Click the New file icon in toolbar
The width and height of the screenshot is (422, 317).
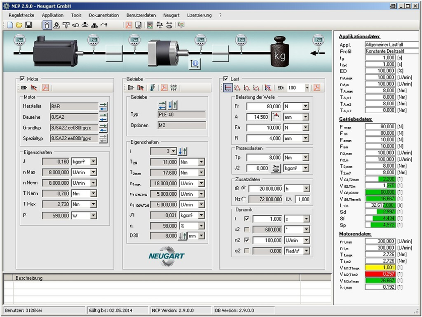tap(10, 25)
